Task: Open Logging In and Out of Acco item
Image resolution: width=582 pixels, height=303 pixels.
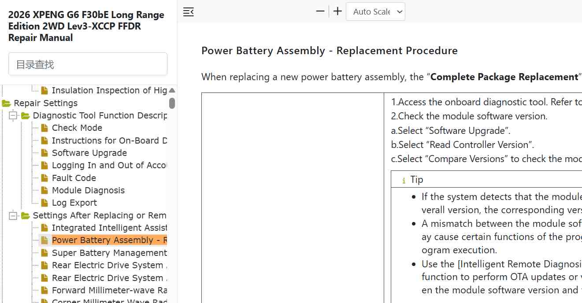Action: pyautogui.click(x=109, y=165)
